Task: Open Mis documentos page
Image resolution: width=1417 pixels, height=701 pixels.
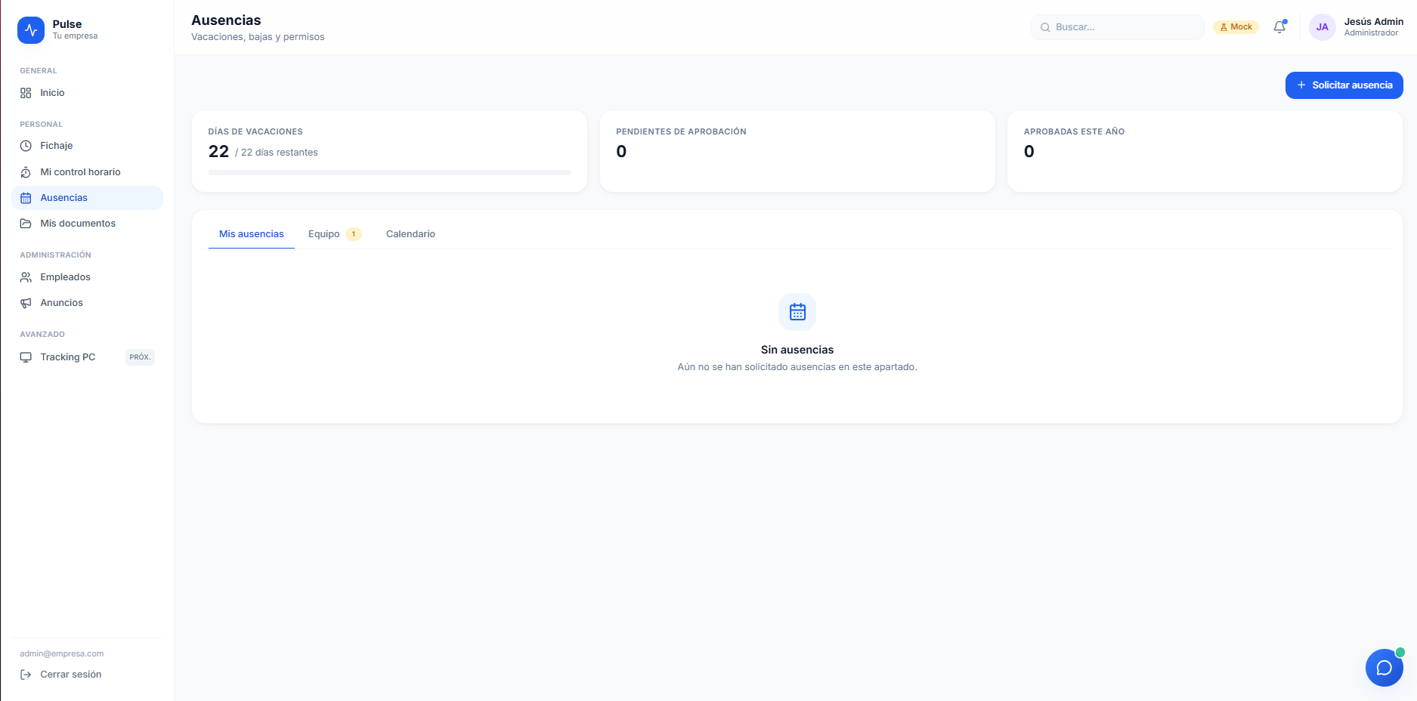Action: tap(88, 224)
